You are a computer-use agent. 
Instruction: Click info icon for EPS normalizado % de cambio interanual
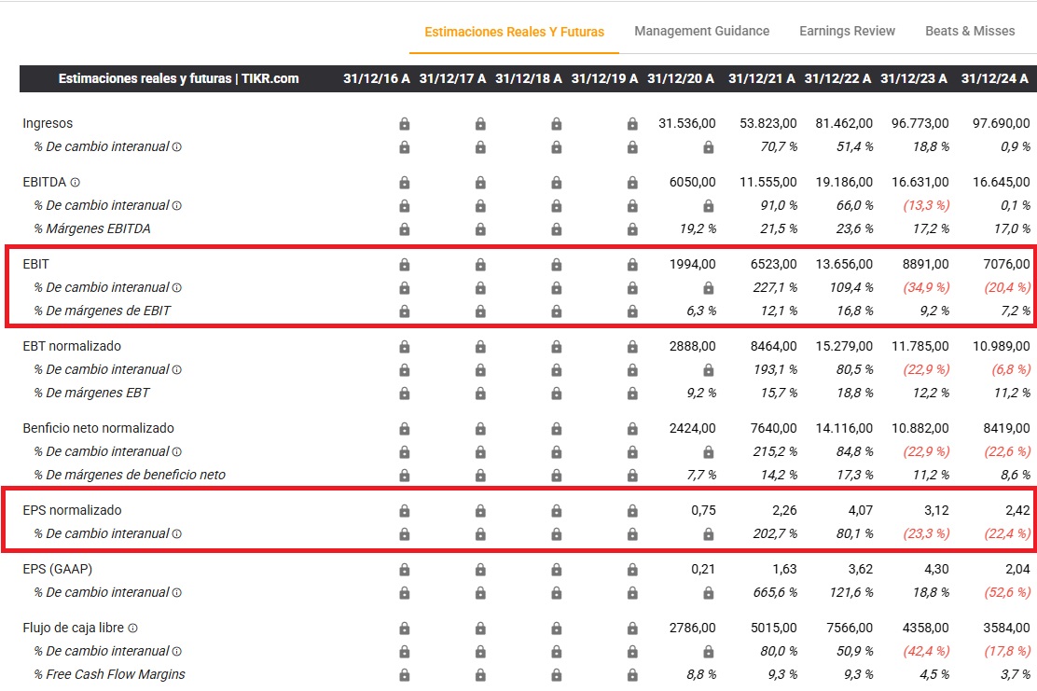pyautogui.click(x=177, y=534)
